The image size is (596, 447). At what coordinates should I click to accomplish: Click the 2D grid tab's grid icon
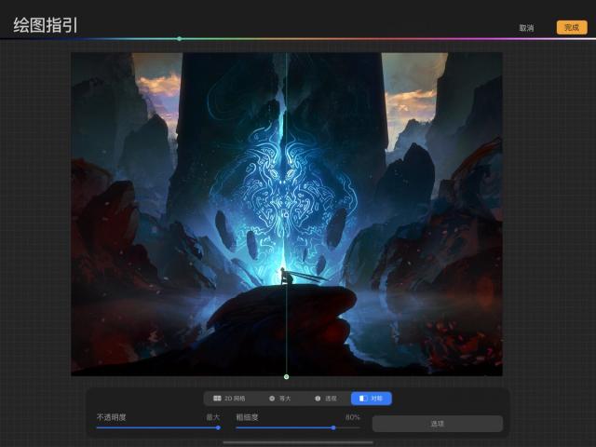pyautogui.click(x=217, y=399)
